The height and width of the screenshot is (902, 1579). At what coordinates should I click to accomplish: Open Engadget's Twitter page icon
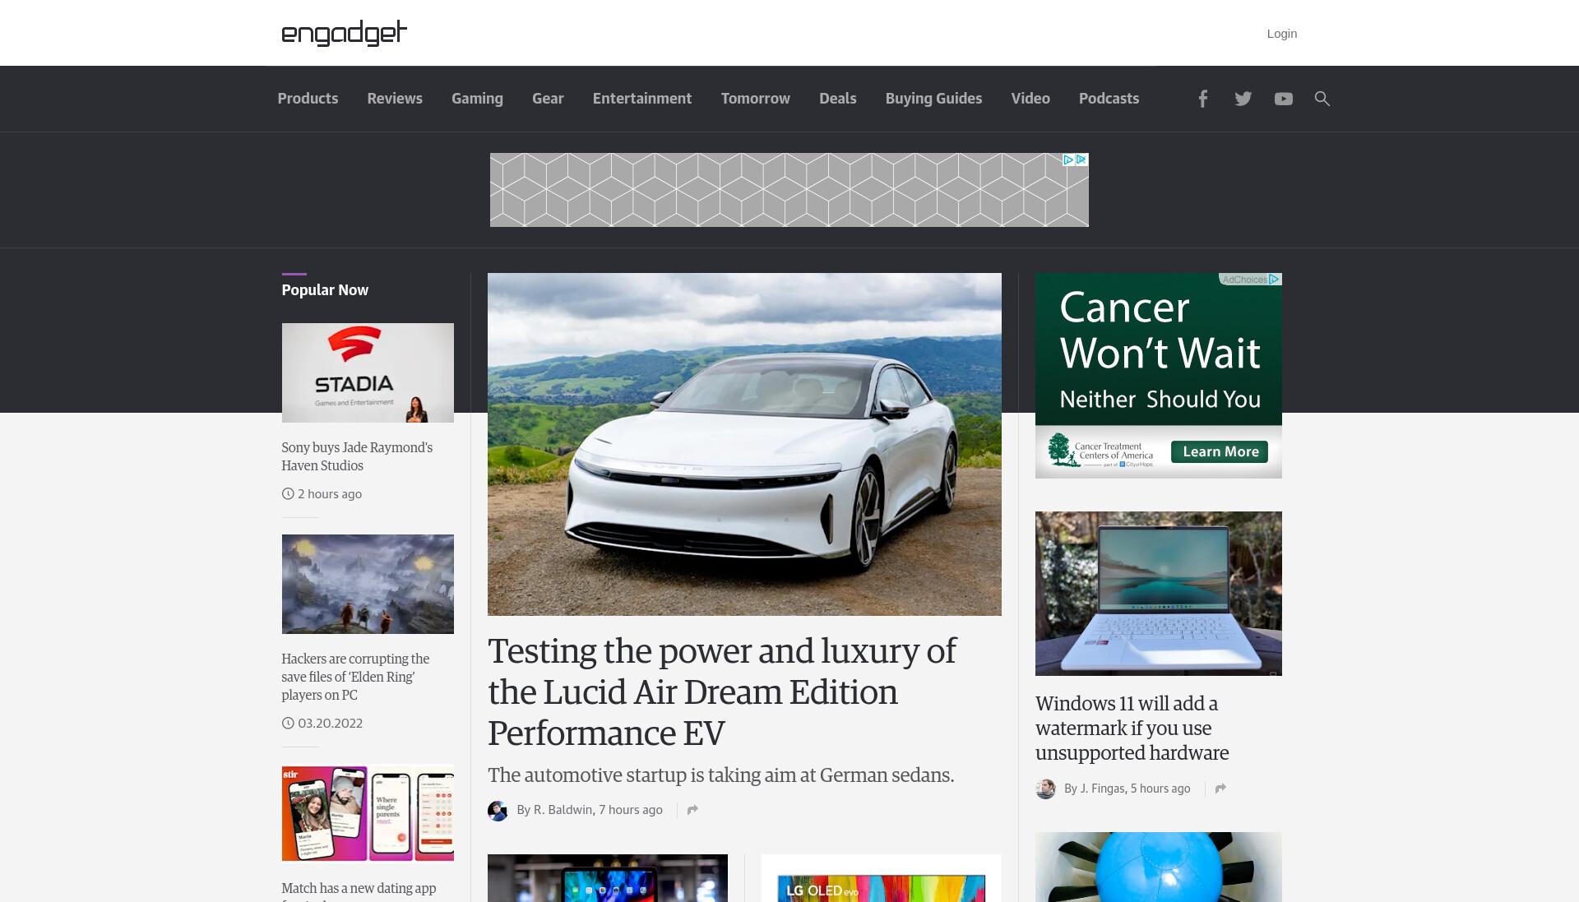(x=1243, y=99)
